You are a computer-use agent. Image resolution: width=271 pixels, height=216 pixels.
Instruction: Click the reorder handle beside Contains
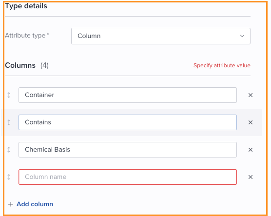[x=9, y=122]
